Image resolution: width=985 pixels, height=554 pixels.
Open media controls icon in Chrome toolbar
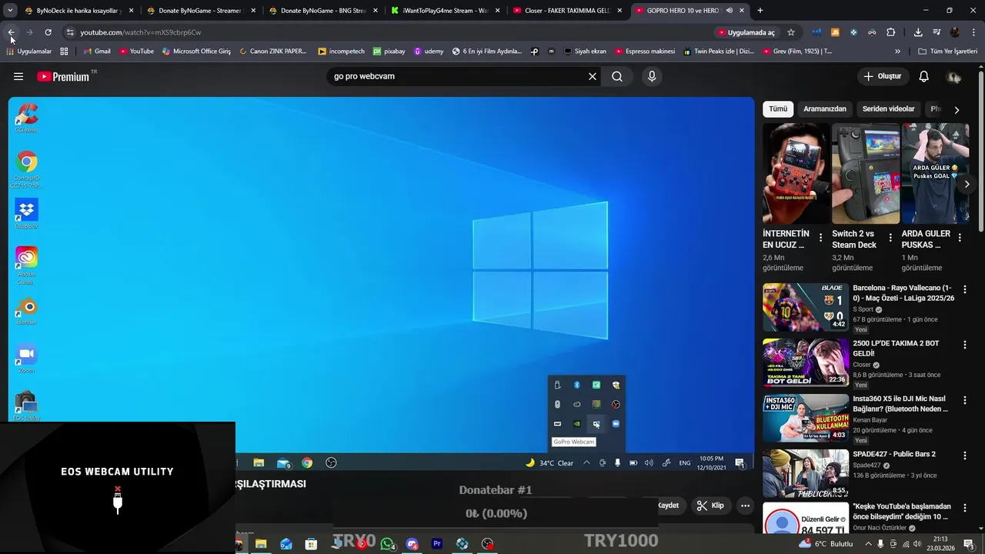937,32
